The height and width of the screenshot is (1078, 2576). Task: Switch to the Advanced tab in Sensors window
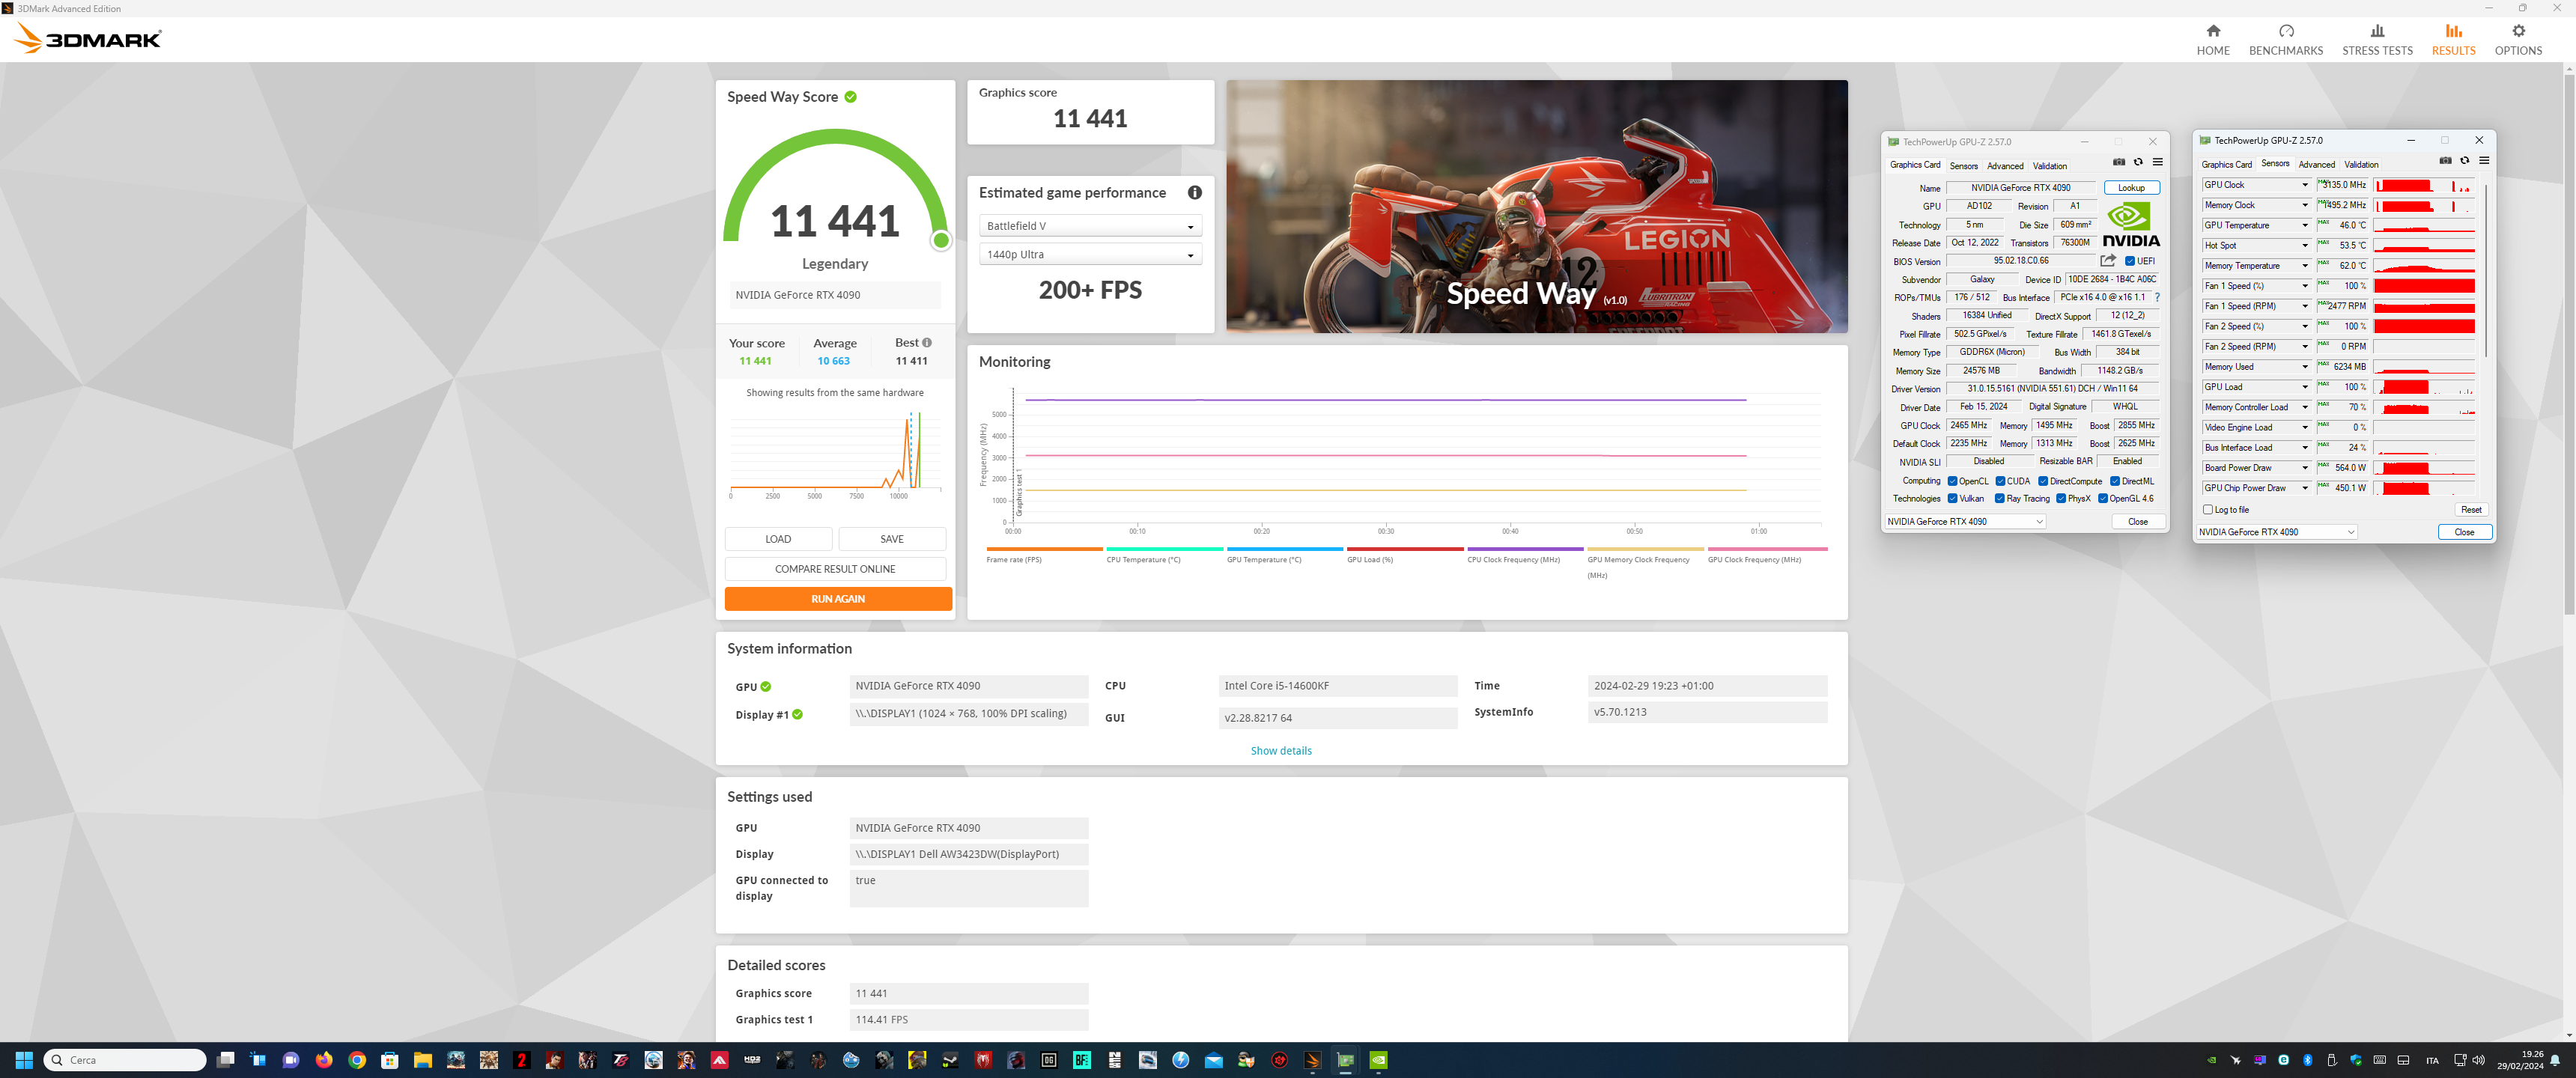tap(2316, 165)
